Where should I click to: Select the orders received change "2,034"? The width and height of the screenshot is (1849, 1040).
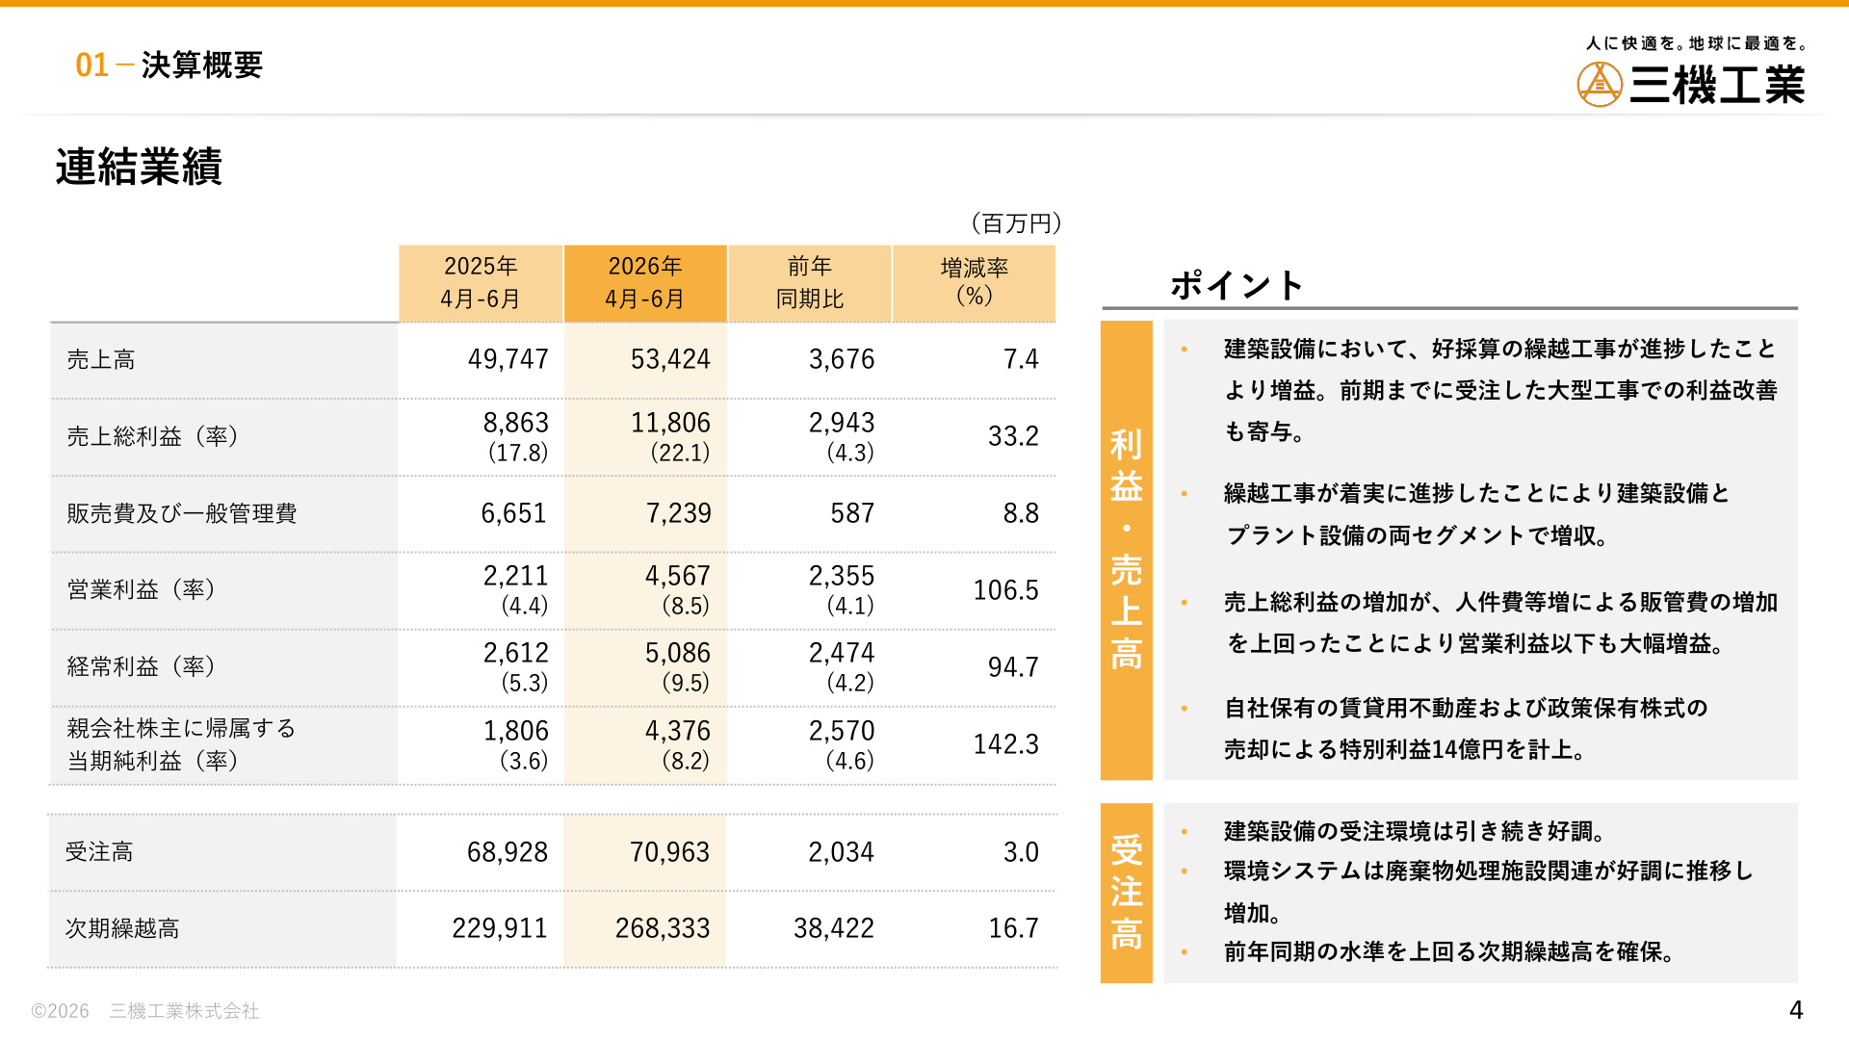pyautogui.click(x=842, y=852)
